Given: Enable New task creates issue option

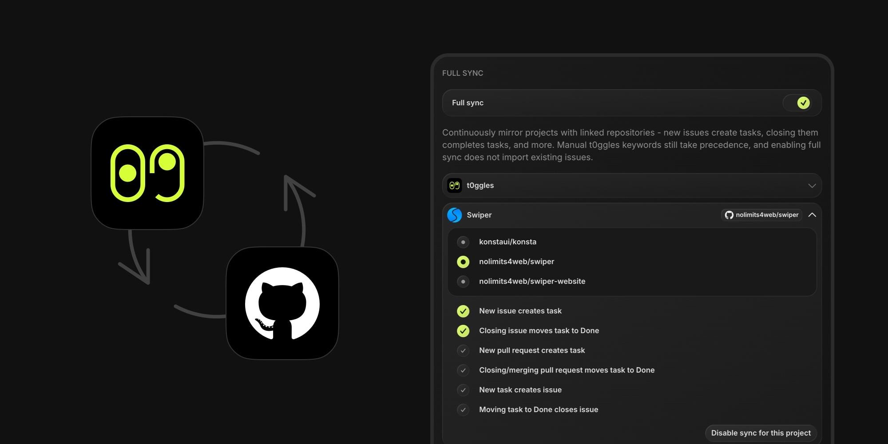Looking at the screenshot, I should (x=463, y=390).
